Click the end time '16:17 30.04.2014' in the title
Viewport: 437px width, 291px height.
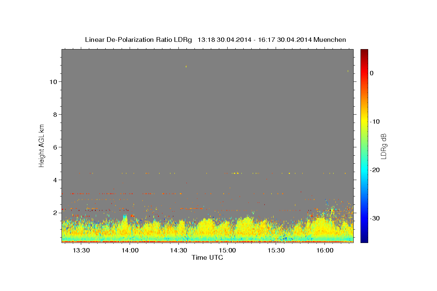[x=284, y=40]
